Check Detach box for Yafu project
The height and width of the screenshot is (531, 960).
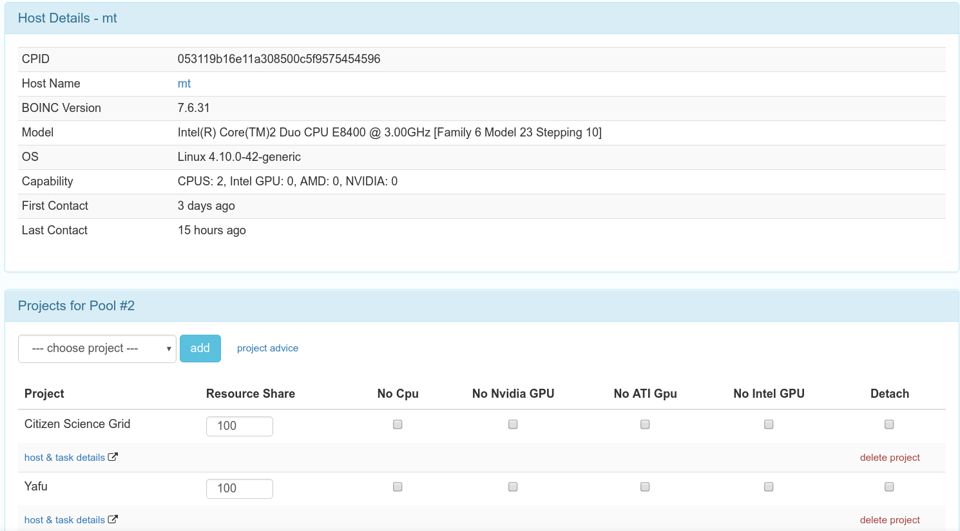click(889, 487)
